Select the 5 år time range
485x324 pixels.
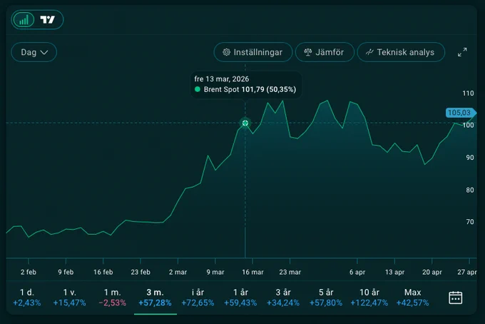326,298
